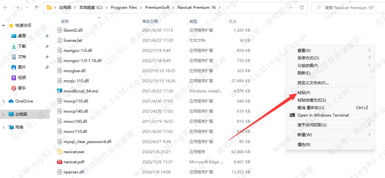The height and width of the screenshot is (178, 385).
Task: Open 桌面 in quick access
Action: click(x=22, y=36)
